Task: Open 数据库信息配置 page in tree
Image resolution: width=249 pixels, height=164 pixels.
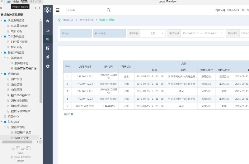Action: (x=21, y=111)
